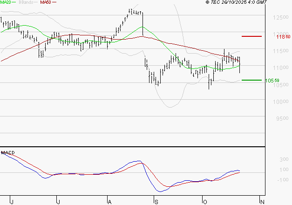Click the 11000 price axis label

click(x=281, y=68)
